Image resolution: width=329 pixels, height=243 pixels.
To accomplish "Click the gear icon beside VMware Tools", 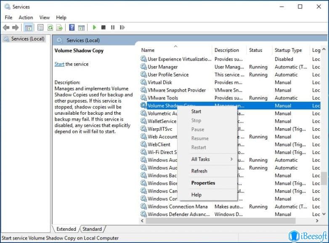I will [x=143, y=98].
